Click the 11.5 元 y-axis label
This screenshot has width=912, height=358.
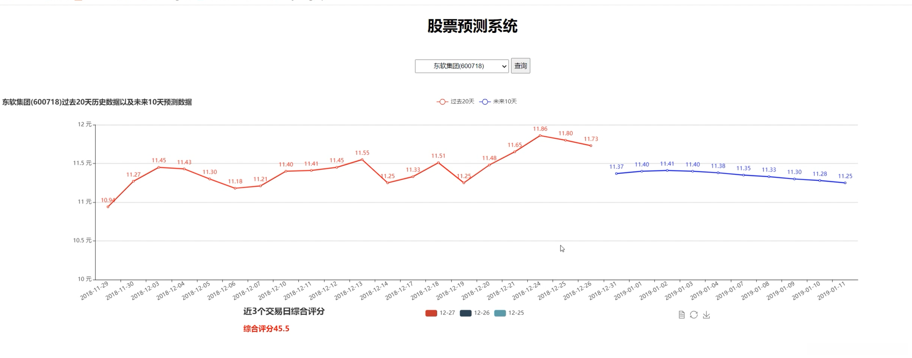coord(82,163)
